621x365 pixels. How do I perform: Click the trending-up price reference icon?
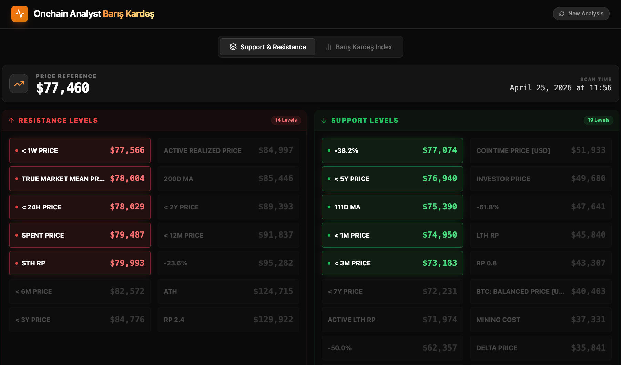pyautogui.click(x=19, y=84)
